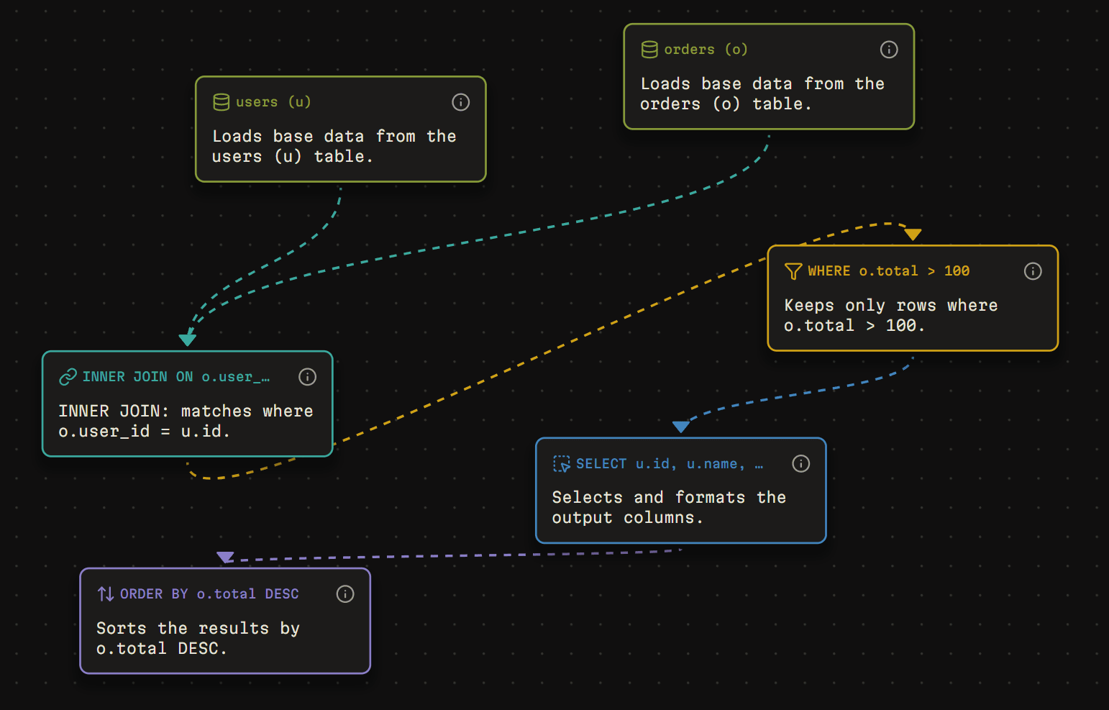Click the filter funnel icon on WHERE node

click(793, 271)
